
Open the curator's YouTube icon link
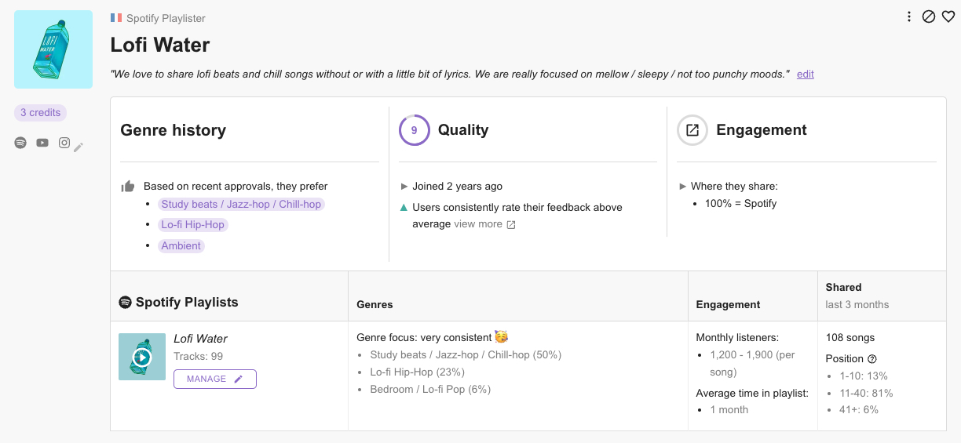(x=42, y=143)
